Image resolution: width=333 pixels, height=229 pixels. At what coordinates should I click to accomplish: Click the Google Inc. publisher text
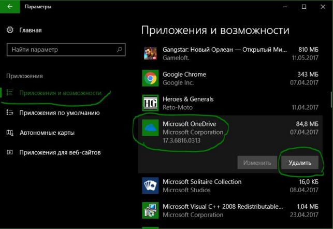[x=178, y=82]
